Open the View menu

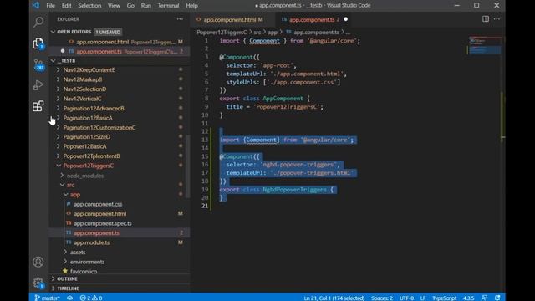(x=114, y=6)
